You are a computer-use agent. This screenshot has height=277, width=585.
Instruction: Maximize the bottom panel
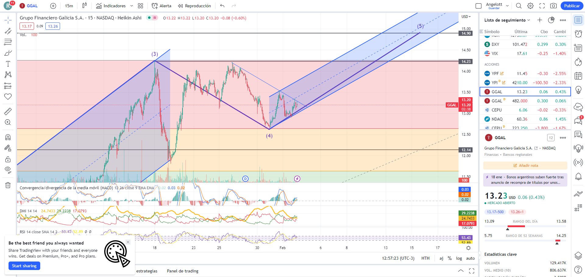[x=472, y=271]
